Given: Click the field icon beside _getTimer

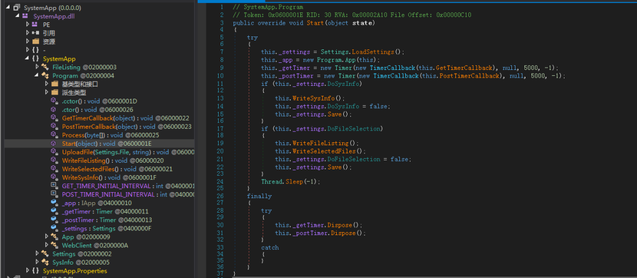Looking at the screenshot, I should pos(54,211).
